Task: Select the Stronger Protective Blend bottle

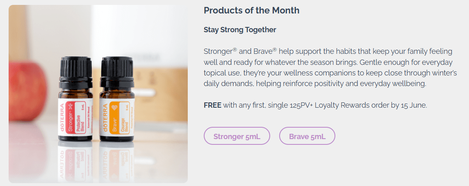Action: [x=76, y=98]
